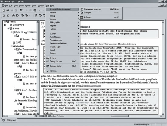
Task: Choose Erzeugen (Alt+A) from the submenu
Action: click(x=101, y=13)
